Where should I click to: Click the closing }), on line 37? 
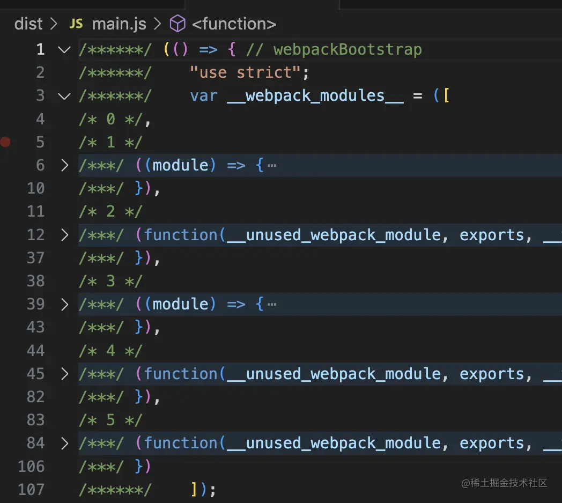point(147,258)
